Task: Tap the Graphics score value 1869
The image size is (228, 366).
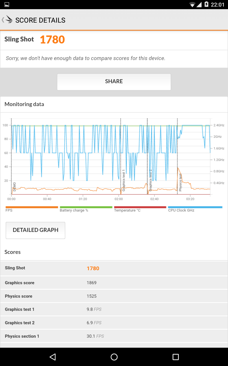Action: 91,283
